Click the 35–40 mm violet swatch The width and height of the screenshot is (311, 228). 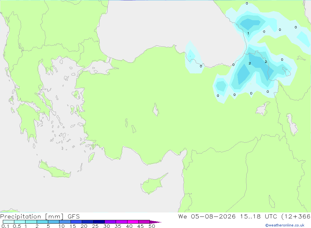coord(122,222)
